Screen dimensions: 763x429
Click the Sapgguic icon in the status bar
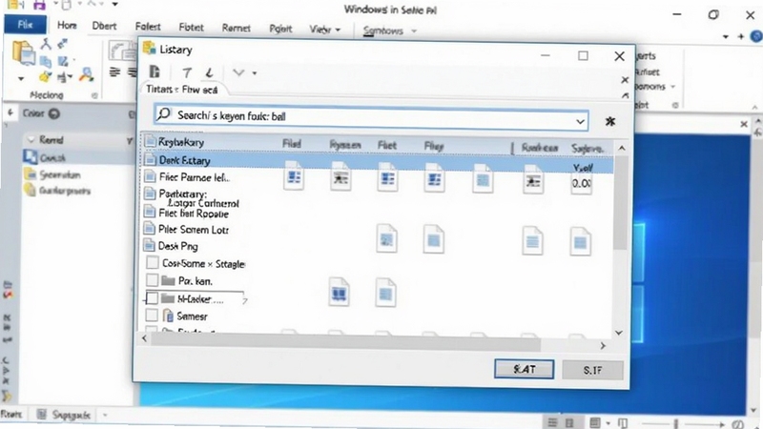[x=42, y=415]
